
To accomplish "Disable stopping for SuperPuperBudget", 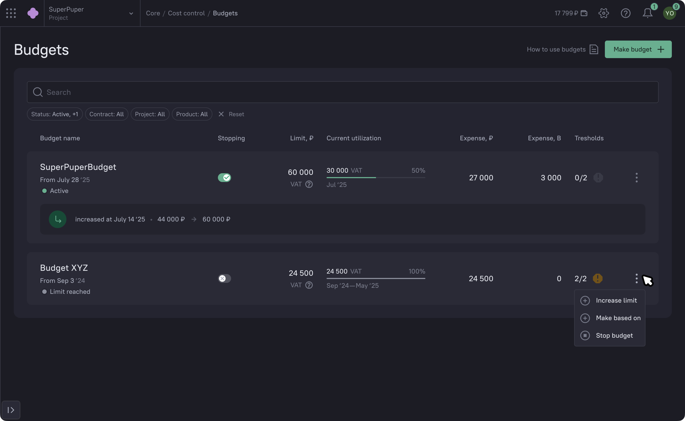I will click(224, 177).
